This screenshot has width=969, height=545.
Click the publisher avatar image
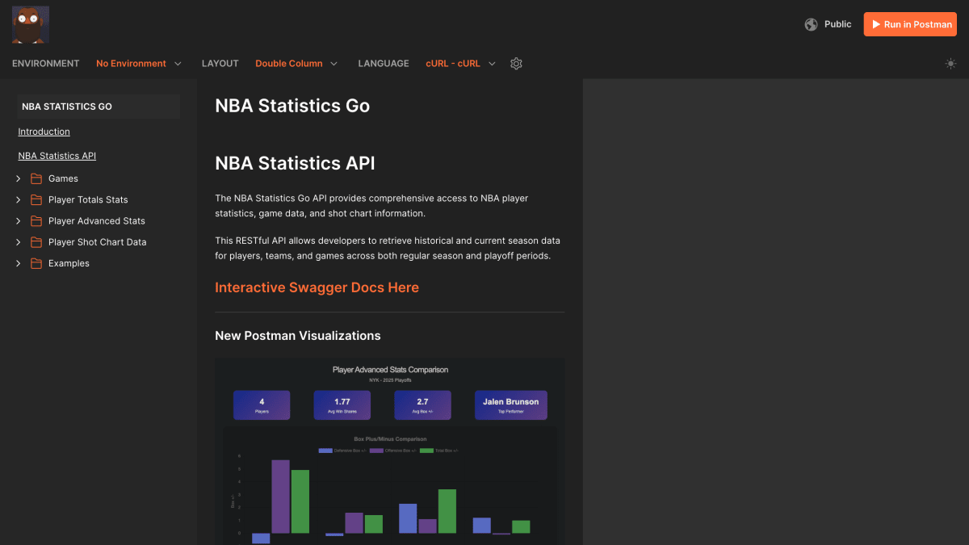click(31, 24)
